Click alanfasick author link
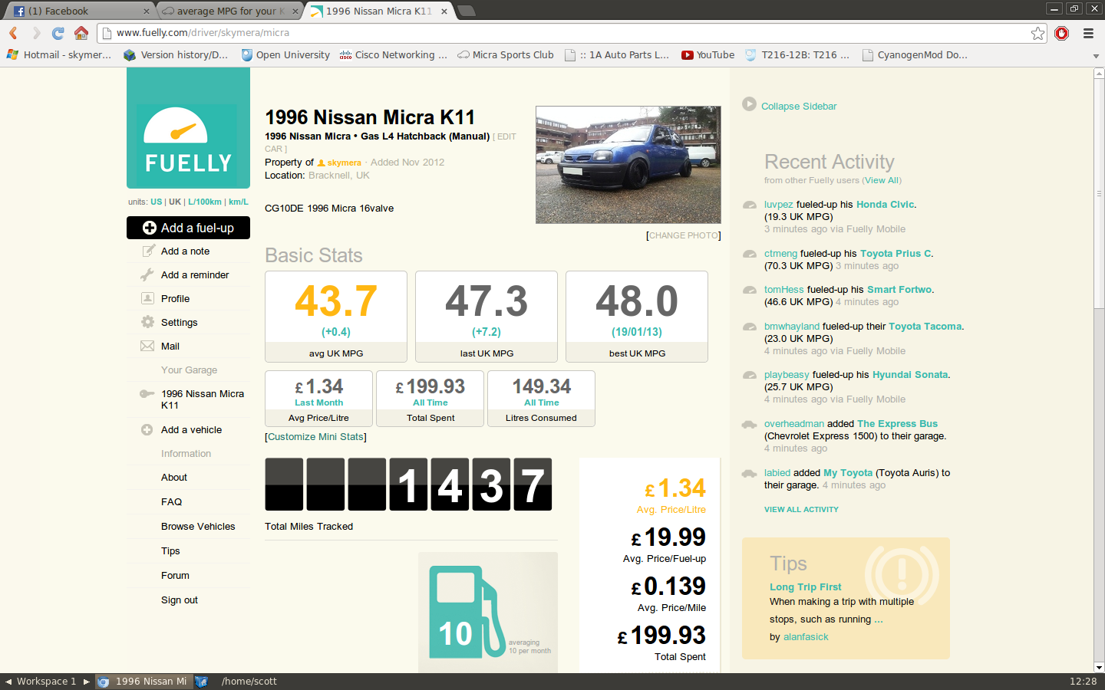Screen dimensions: 1105x690 tap(806, 637)
